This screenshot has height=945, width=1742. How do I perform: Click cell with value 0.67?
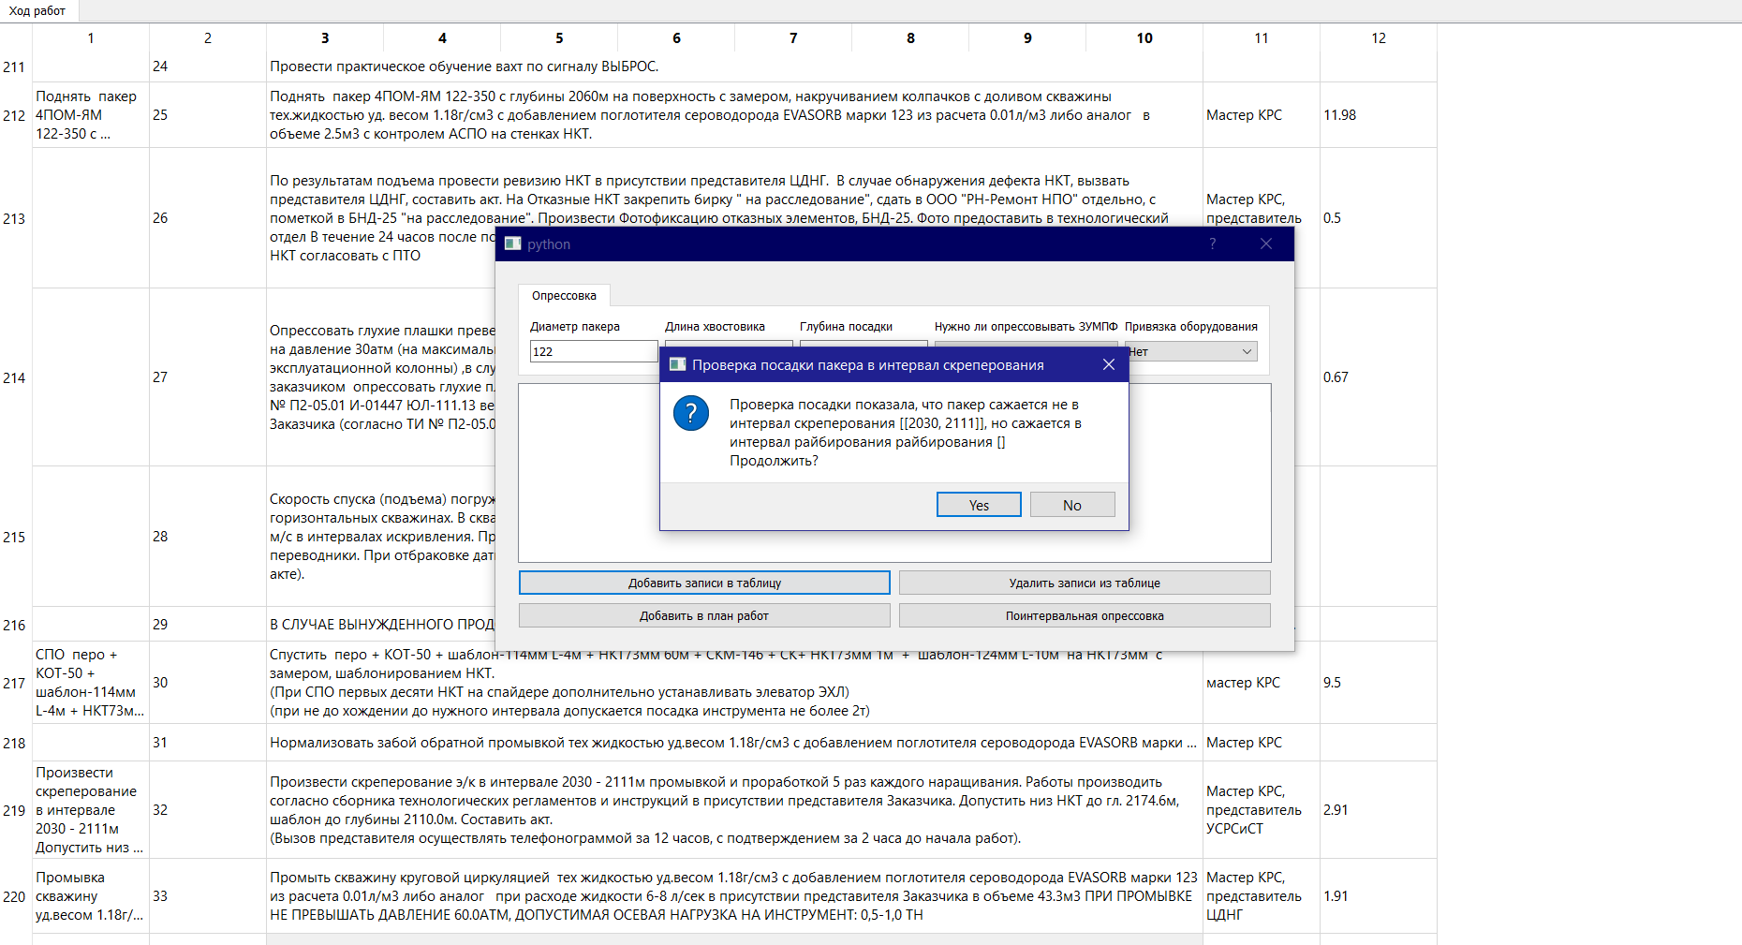pos(1379,377)
